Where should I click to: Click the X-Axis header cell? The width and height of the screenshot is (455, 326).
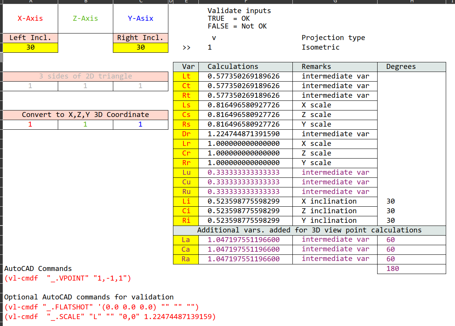30,18
